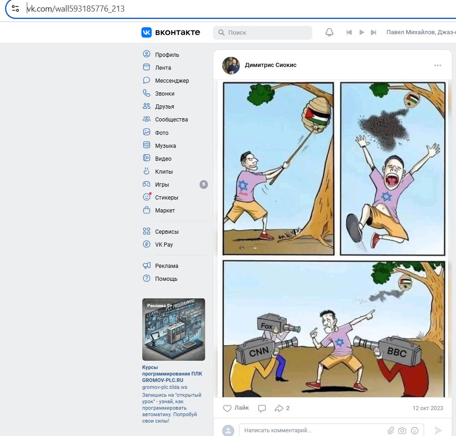Click the Игры notification badge 5
Viewport: 456px width, 436px height.
(x=204, y=184)
